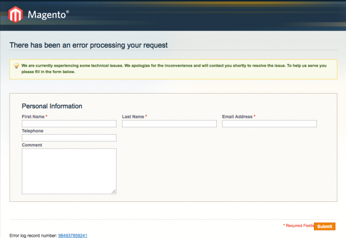This screenshot has height=238, width=346.
Task: Click the error processing request page heading
Action: [89, 45]
